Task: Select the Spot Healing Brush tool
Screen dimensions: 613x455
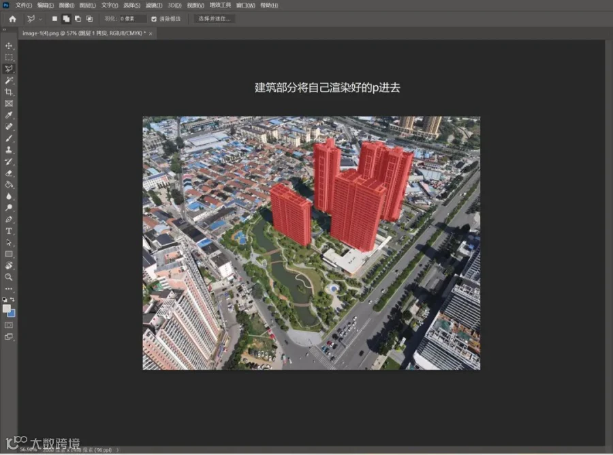Action: (x=9, y=126)
